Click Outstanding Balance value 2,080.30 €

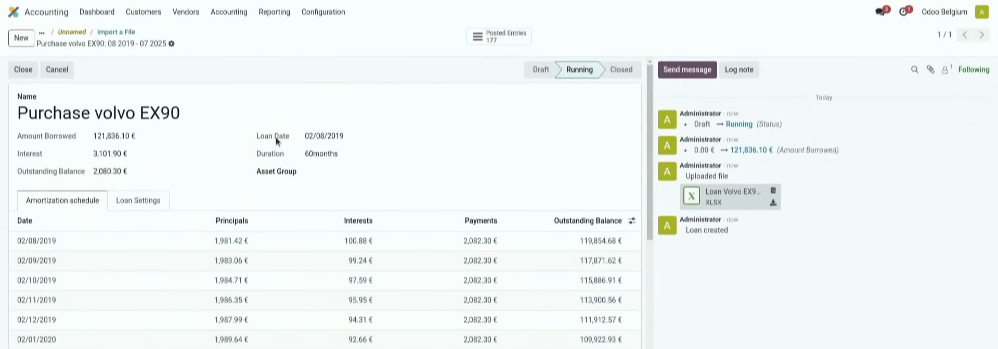point(110,171)
